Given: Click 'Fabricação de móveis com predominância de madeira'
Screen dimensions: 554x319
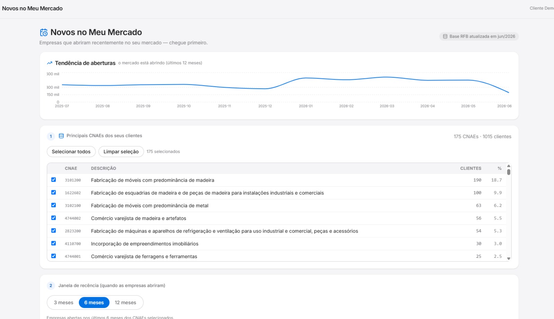Looking at the screenshot, I should click(x=152, y=180).
